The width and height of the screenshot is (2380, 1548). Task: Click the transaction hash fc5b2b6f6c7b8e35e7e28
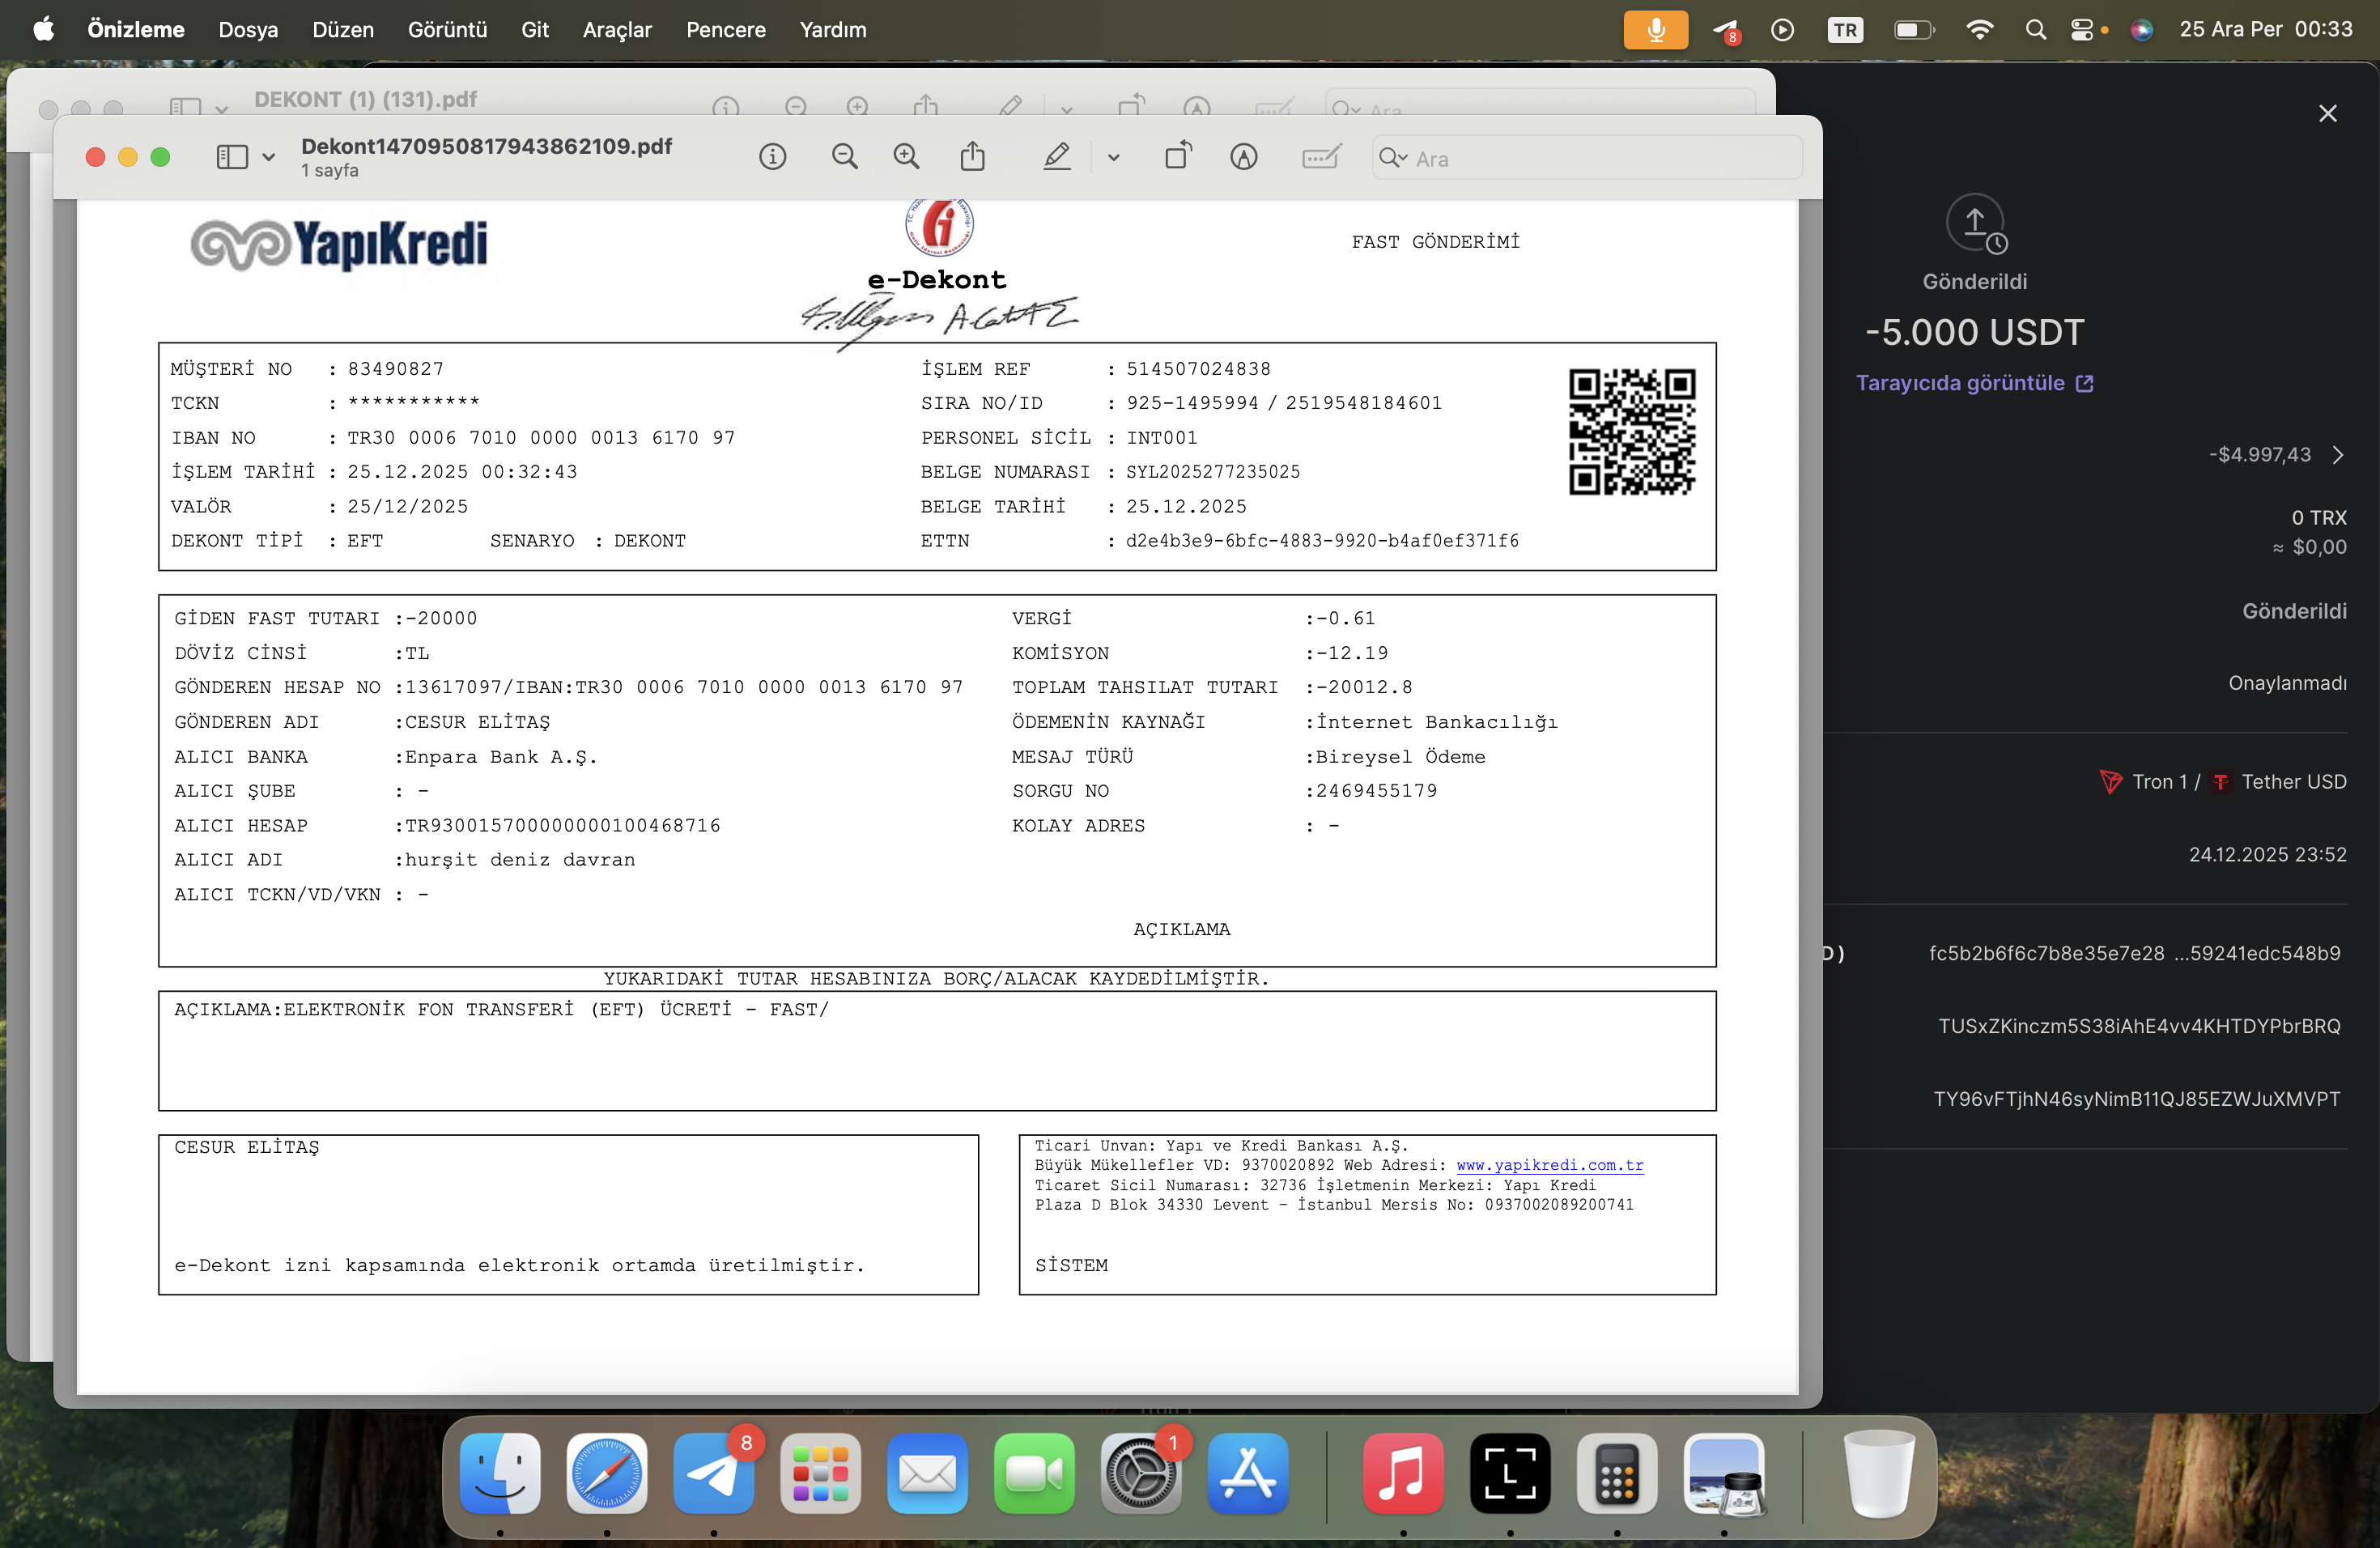[x=2134, y=953]
